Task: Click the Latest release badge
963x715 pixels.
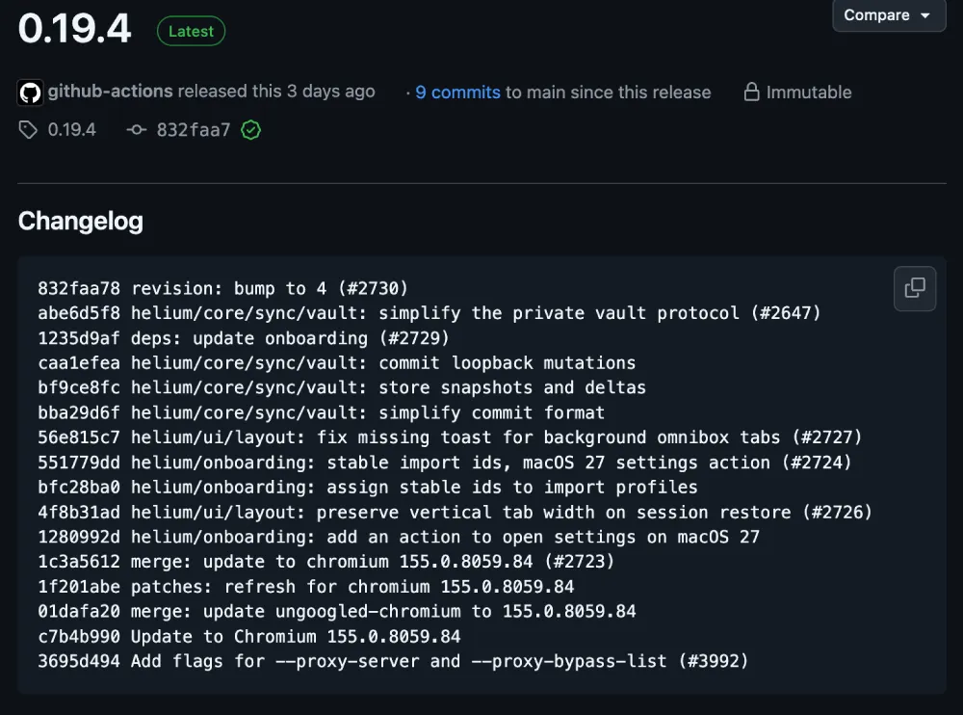Action: point(191,32)
